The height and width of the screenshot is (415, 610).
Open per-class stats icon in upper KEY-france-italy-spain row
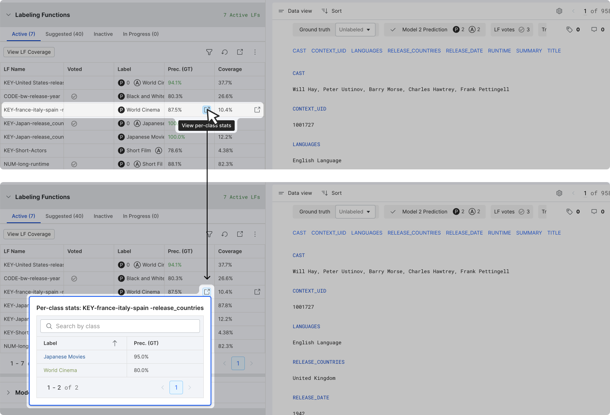[x=206, y=110]
